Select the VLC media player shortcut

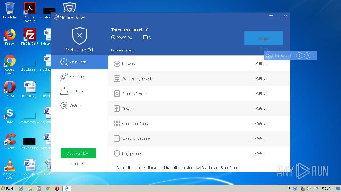pos(10,169)
